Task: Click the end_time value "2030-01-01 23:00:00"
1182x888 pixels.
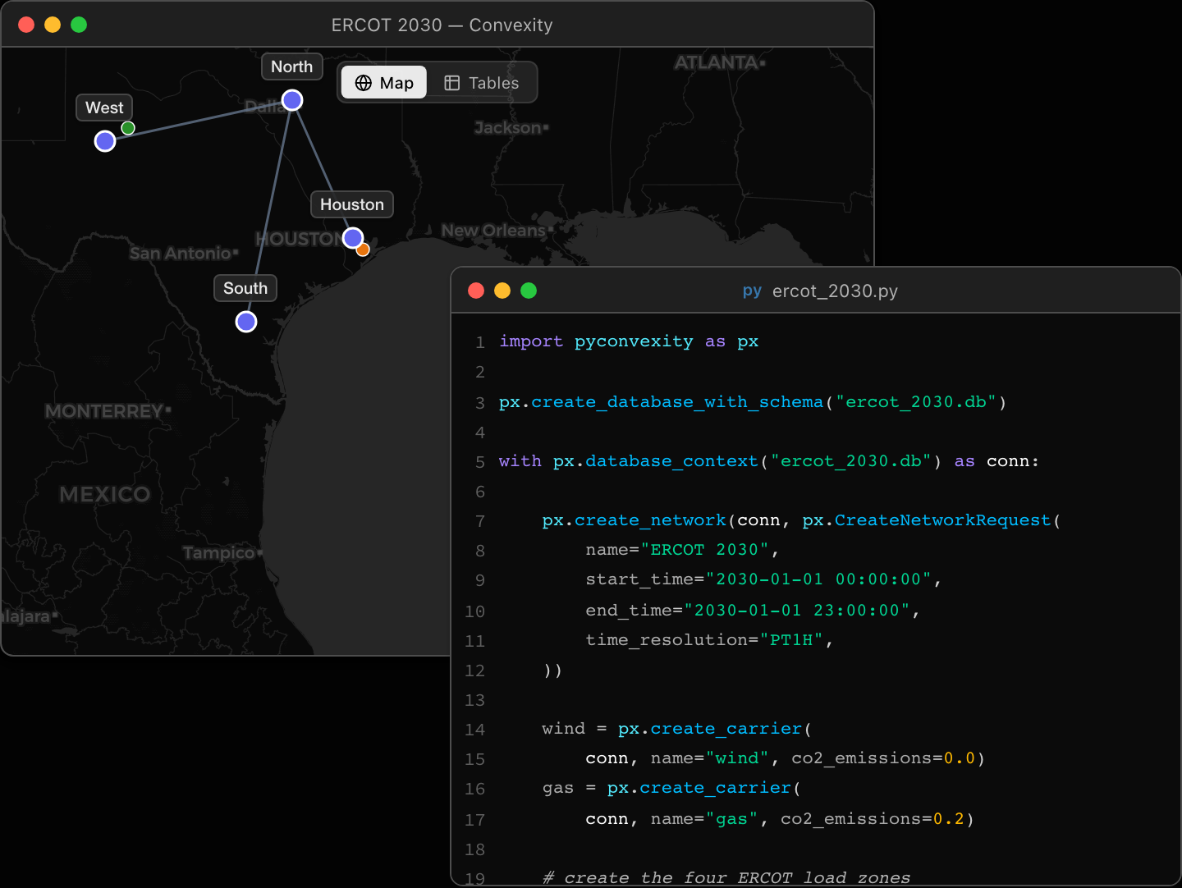Action: pyautogui.click(x=797, y=611)
